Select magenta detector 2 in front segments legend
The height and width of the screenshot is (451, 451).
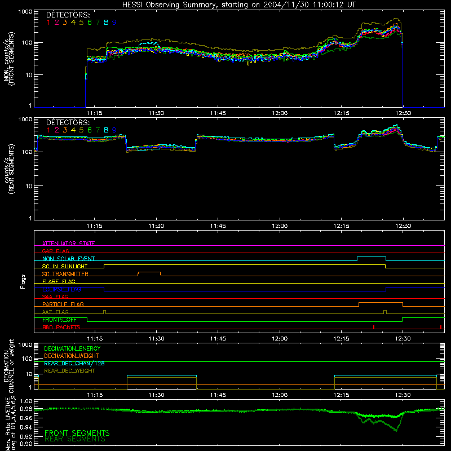pyautogui.click(x=57, y=23)
